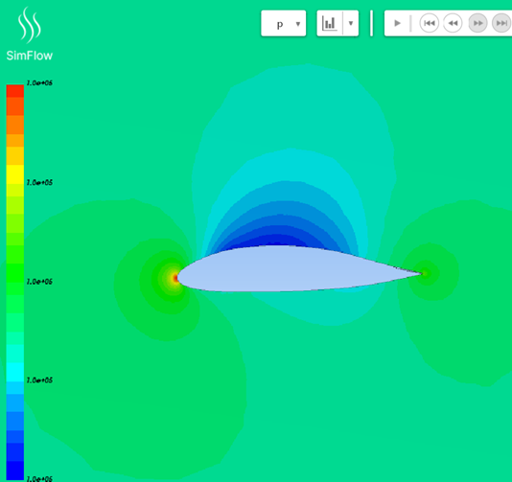The image size is (512, 482).
Task: Advance to the next time step
Action: [478, 23]
